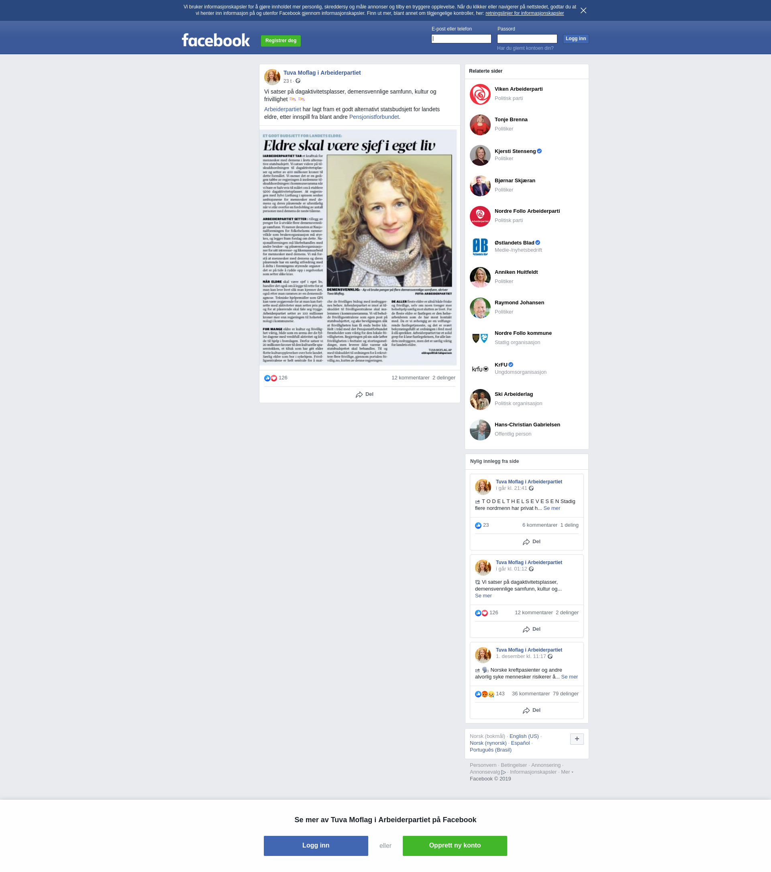Open the Personvern footer link
The image size is (771, 872).
483,765
